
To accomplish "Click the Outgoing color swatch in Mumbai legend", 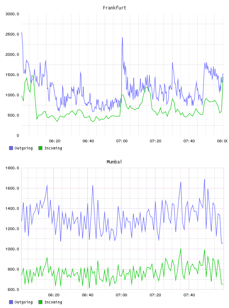I will tap(11, 302).
